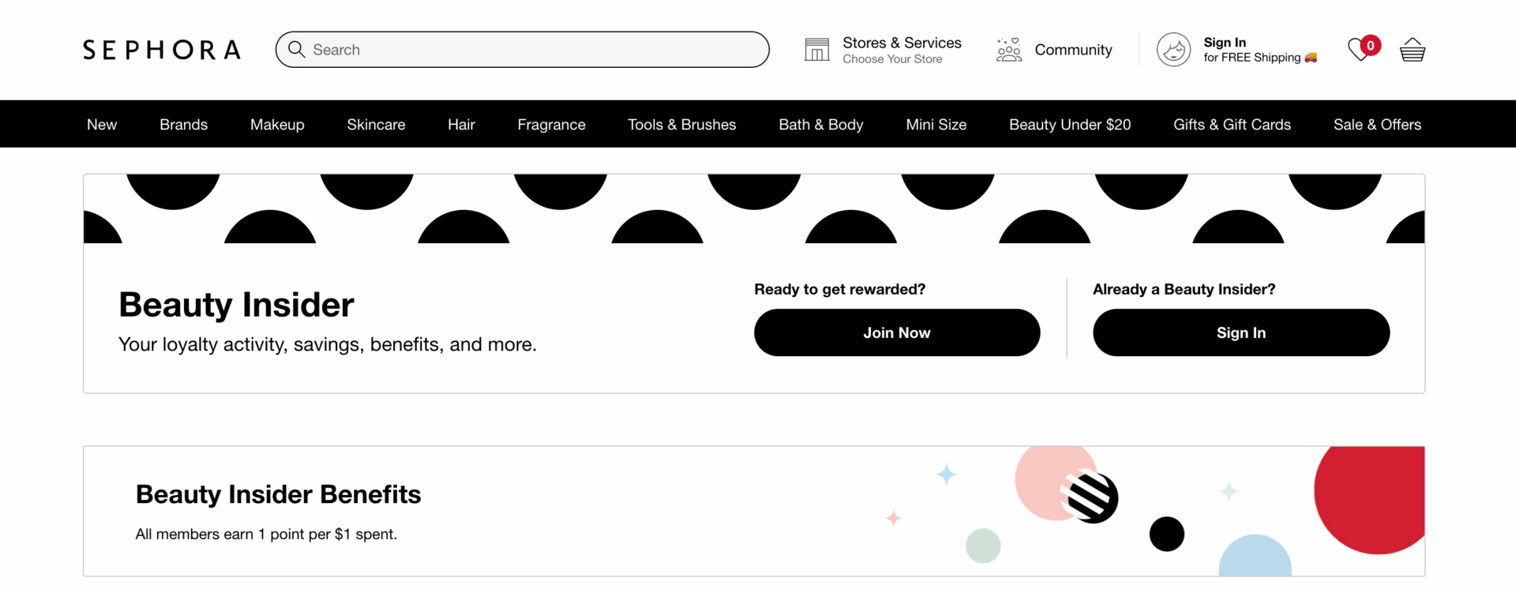Viewport: 1516px width, 593px height.
Task: Click the Beauty Insider Sign In button
Action: [1241, 332]
